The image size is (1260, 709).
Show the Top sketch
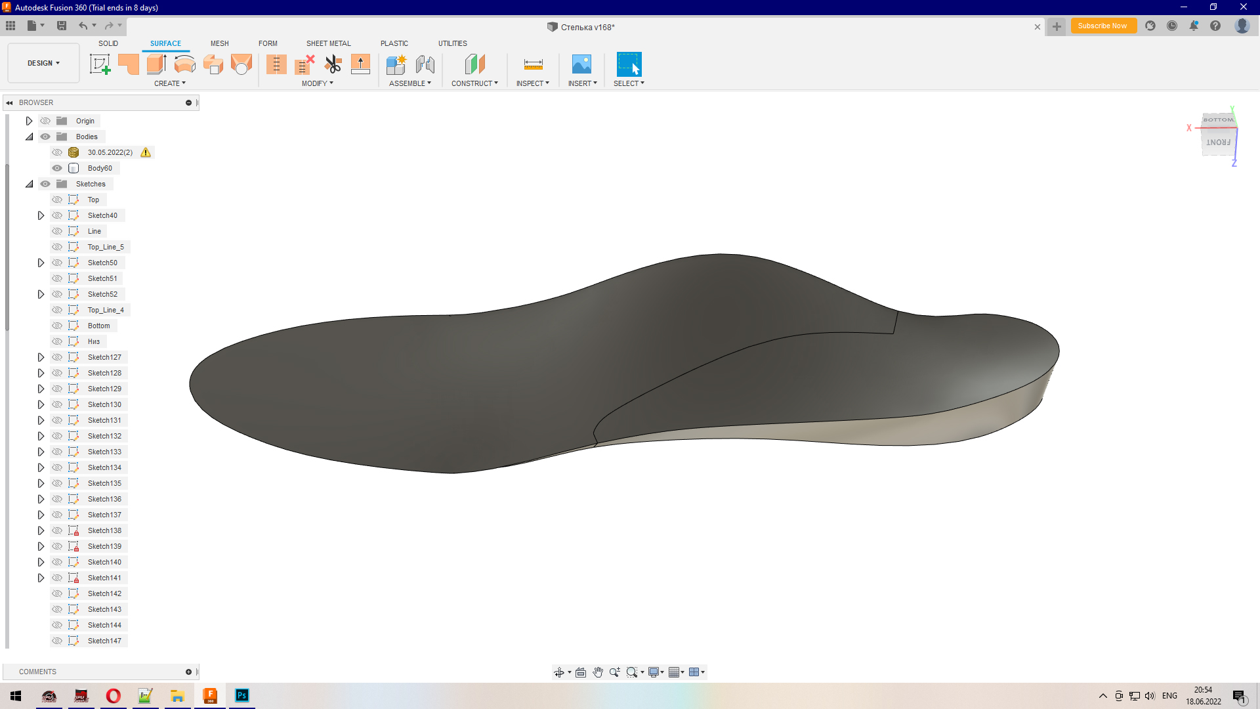(x=57, y=200)
